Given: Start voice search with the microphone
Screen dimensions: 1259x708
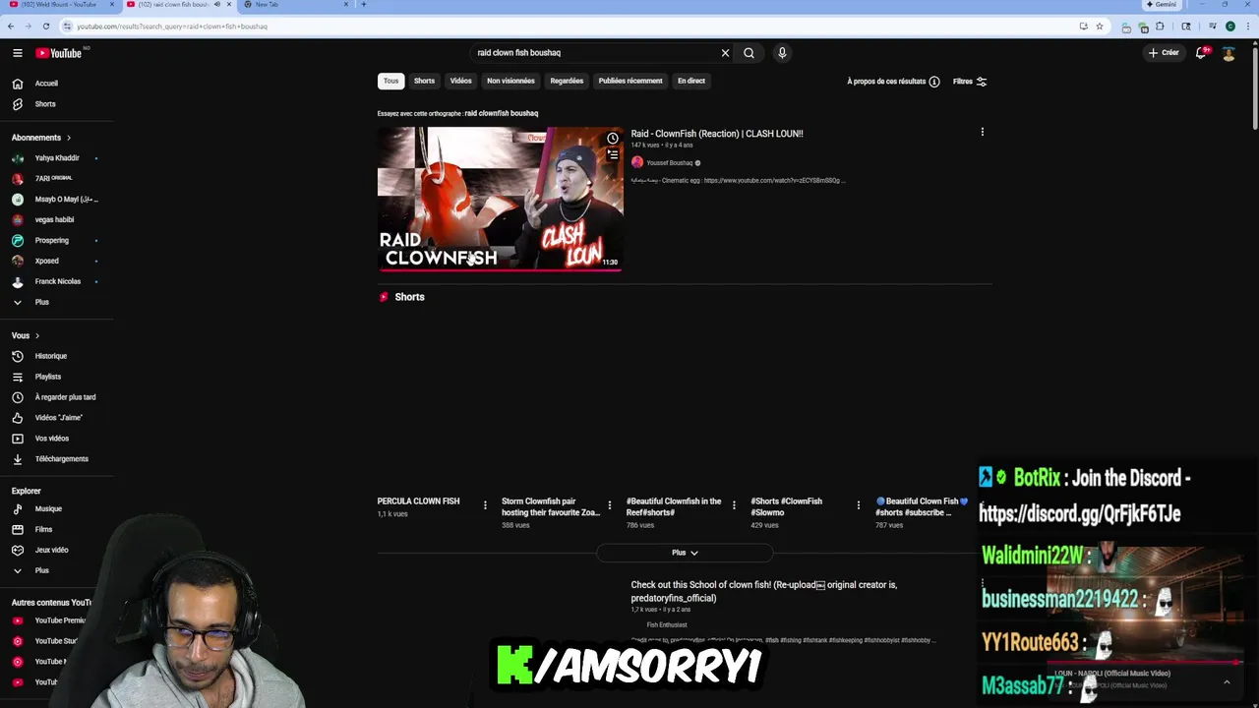Looking at the screenshot, I should click(x=782, y=53).
